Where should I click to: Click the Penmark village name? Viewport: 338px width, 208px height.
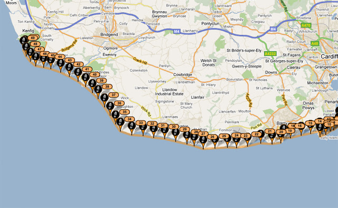click(232, 122)
